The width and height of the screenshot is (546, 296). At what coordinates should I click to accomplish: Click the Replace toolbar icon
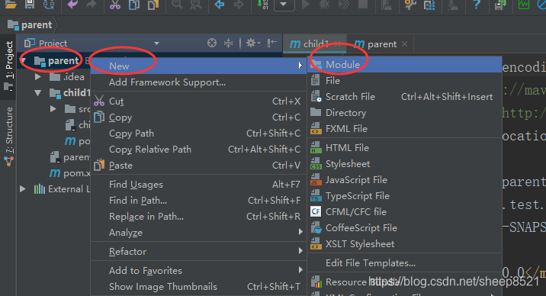(x=196, y=4)
